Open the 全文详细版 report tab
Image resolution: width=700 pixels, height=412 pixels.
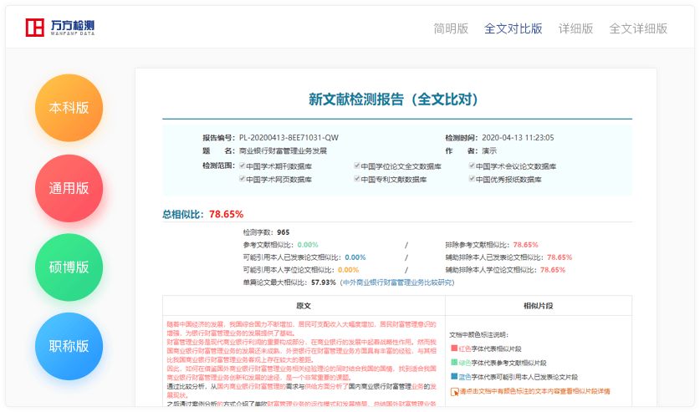(638, 28)
